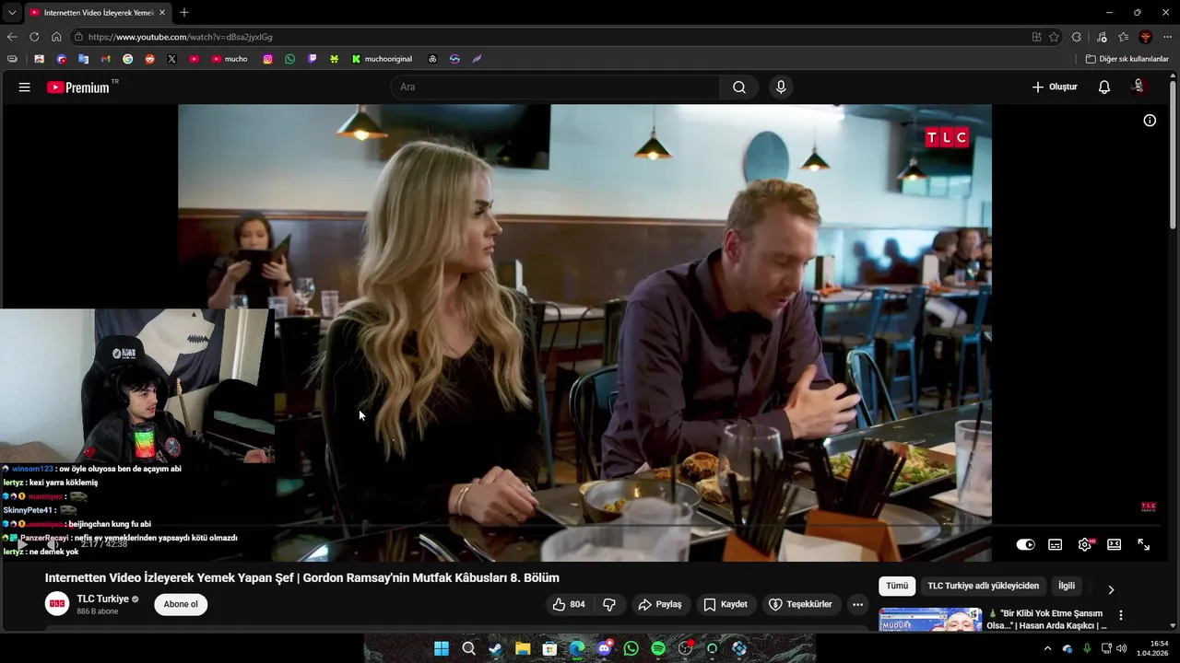Toggle subtitles in the player
The height and width of the screenshot is (663, 1180).
(x=1056, y=544)
